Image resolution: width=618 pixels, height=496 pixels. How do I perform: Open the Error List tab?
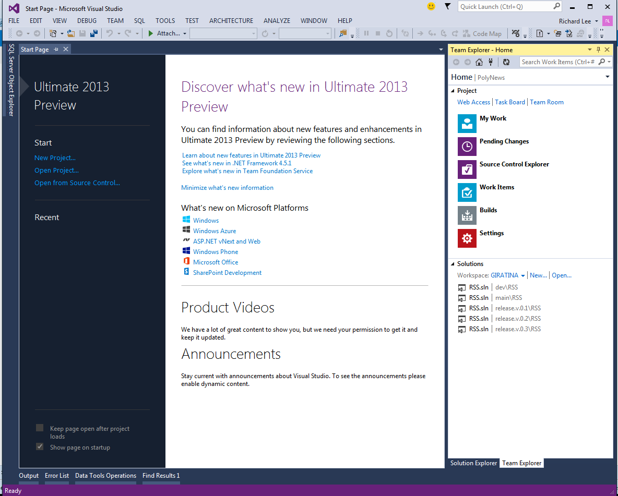[57, 476]
